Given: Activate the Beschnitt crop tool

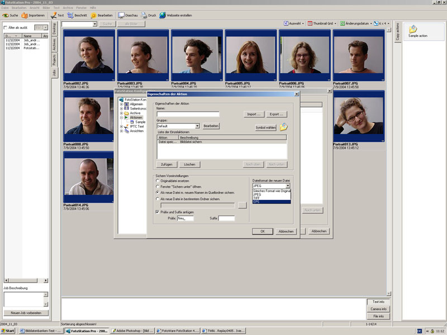Looking at the screenshot, I should tap(77, 16).
